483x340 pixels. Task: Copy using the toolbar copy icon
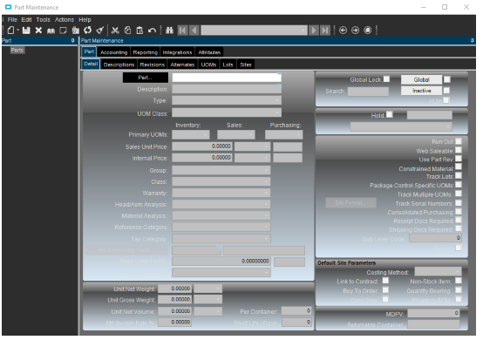pos(127,31)
